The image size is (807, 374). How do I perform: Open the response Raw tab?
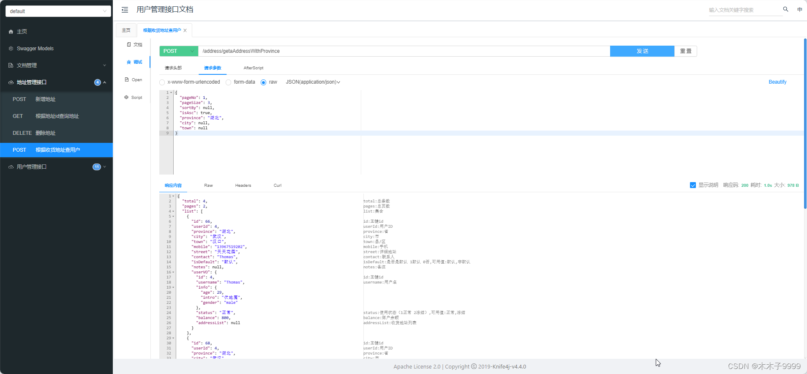208,186
